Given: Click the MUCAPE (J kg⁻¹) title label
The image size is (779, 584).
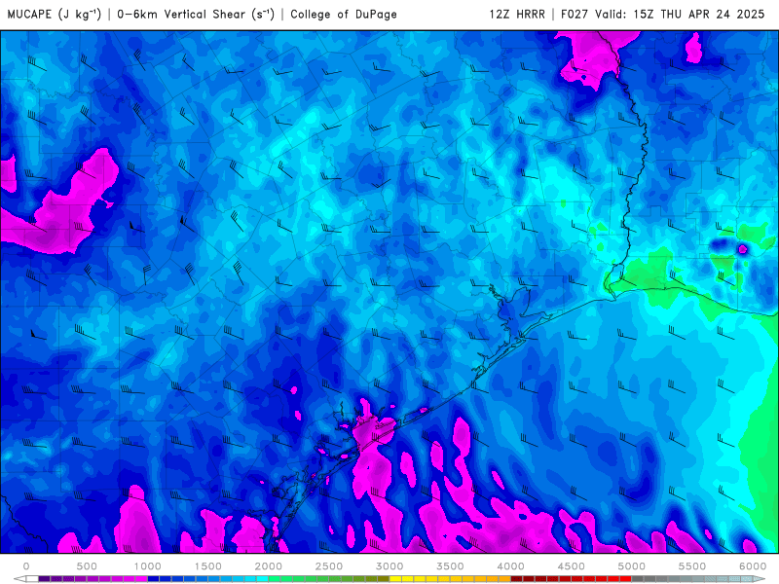Looking at the screenshot, I should 54,14.
